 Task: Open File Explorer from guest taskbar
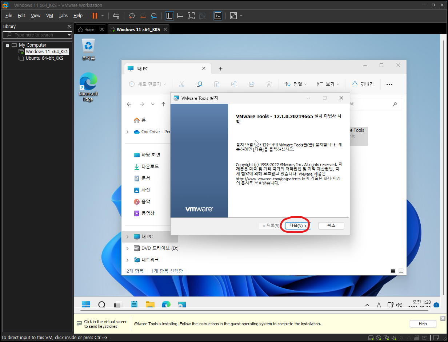150,304
